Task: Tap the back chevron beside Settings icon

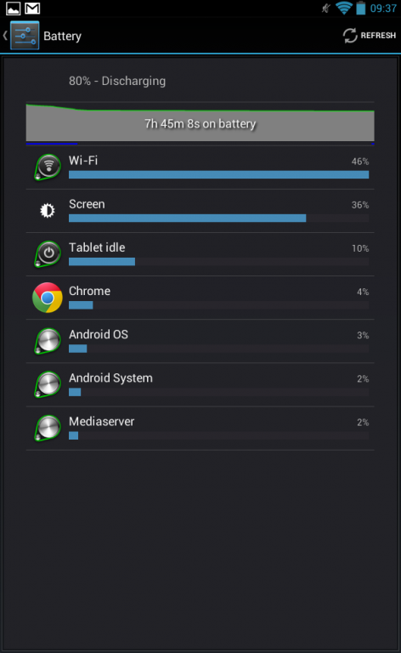Action: point(5,36)
